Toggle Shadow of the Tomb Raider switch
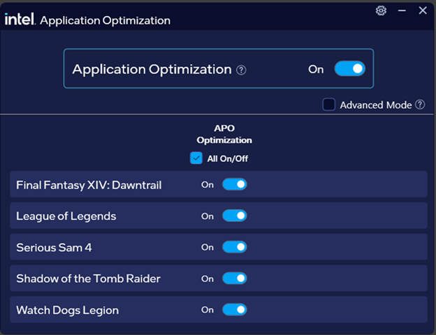The width and height of the screenshot is (436, 335). 234,278
